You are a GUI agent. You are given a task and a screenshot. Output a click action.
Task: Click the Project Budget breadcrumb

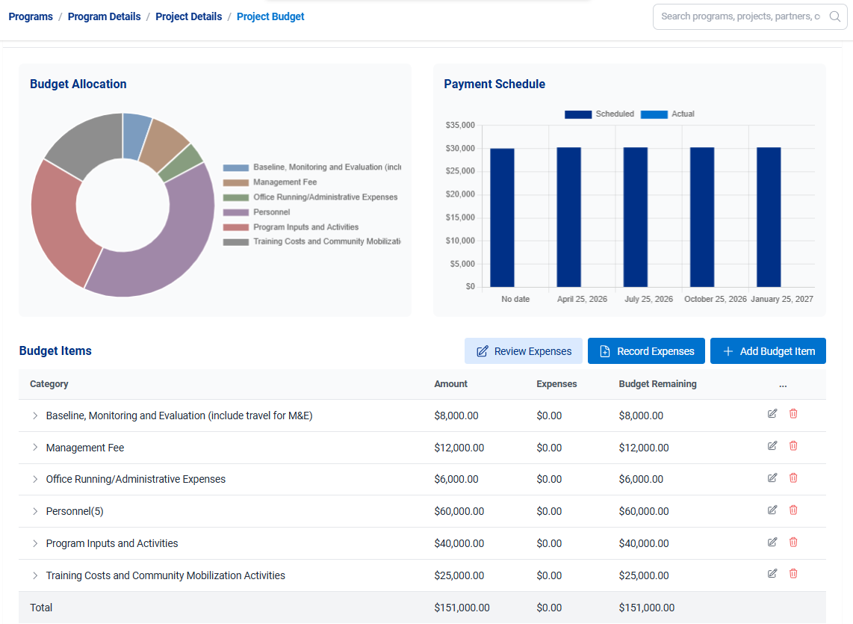tap(270, 16)
